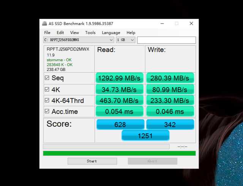Click the greyed Abort button
The image size is (243, 186).
coord(153,161)
